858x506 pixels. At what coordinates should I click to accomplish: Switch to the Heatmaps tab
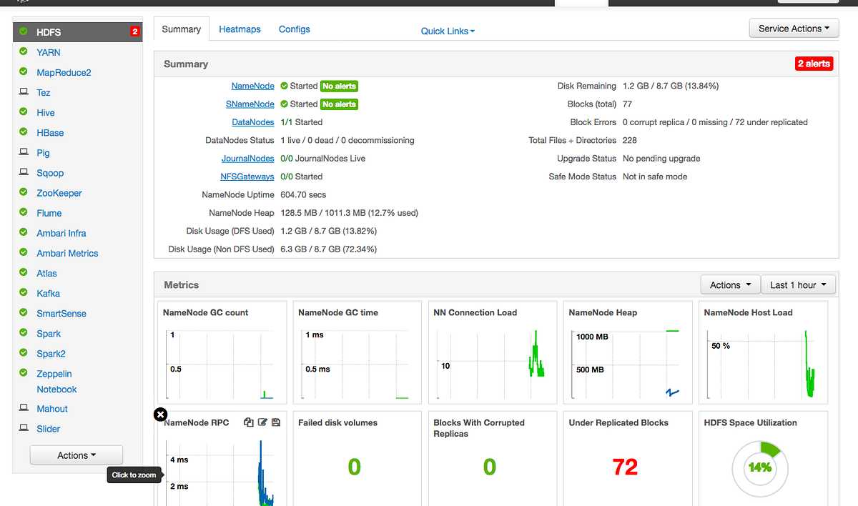click(x=240, y=29)
